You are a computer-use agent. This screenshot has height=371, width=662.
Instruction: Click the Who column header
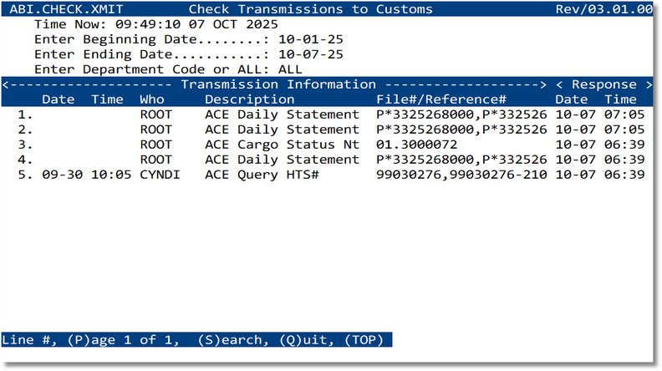(152, 99)
